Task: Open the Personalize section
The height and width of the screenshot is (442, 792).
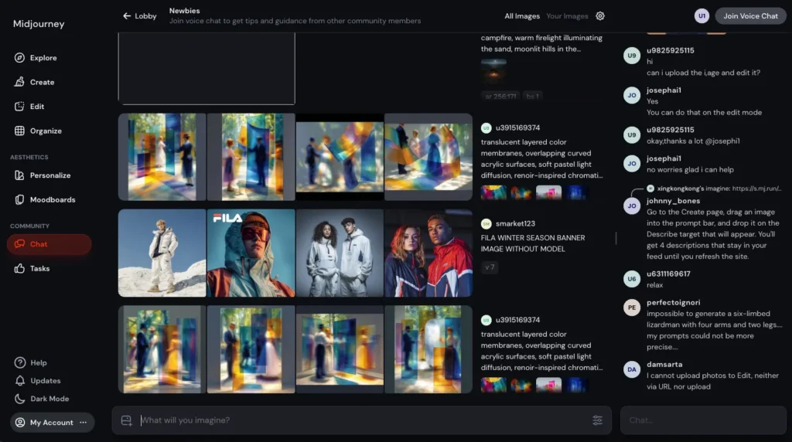Action: 49,175
